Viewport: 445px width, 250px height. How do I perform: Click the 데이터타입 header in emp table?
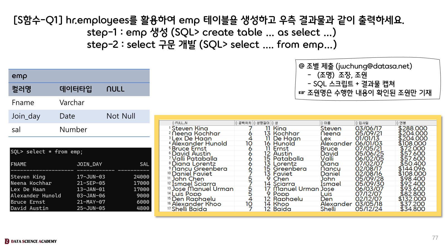(76, 89)
